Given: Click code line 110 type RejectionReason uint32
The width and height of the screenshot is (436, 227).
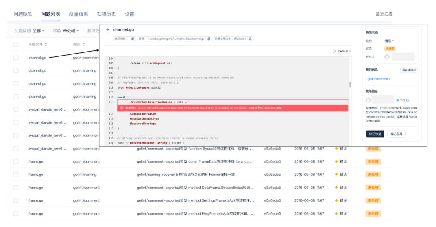Looking at the screenshot, I should click(139, 88).
